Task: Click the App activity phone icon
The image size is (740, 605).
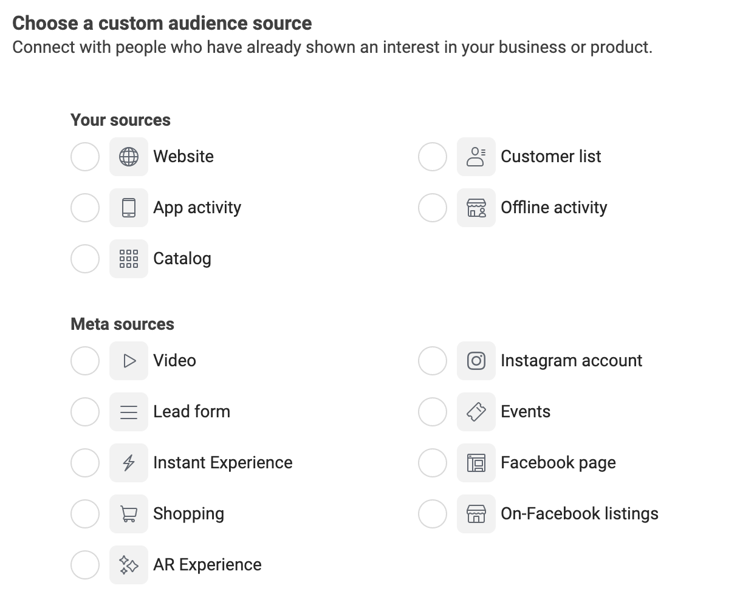Action: [129, 208]
